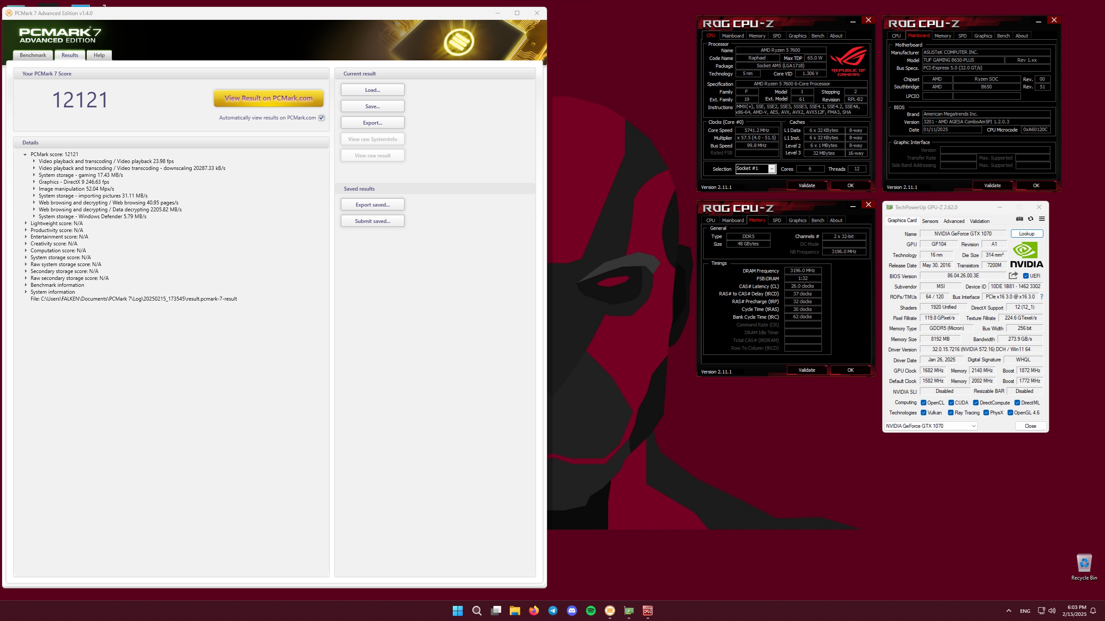
Task: Collapse the PCMark score: 12121 tree node
Action: coord(25,154)
